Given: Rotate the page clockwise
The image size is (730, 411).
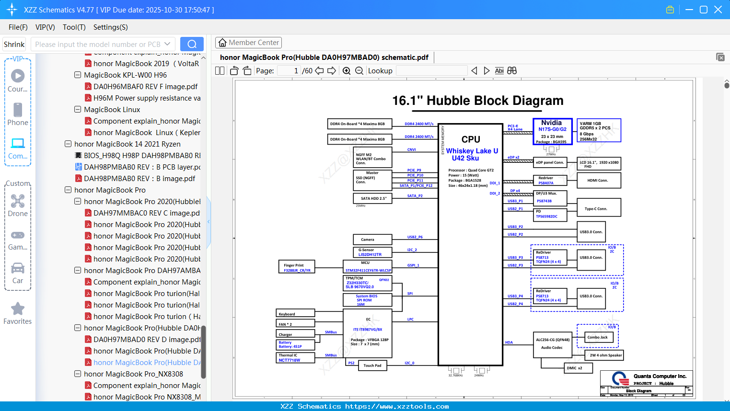Looking at the screenshot, I should 247,71.
